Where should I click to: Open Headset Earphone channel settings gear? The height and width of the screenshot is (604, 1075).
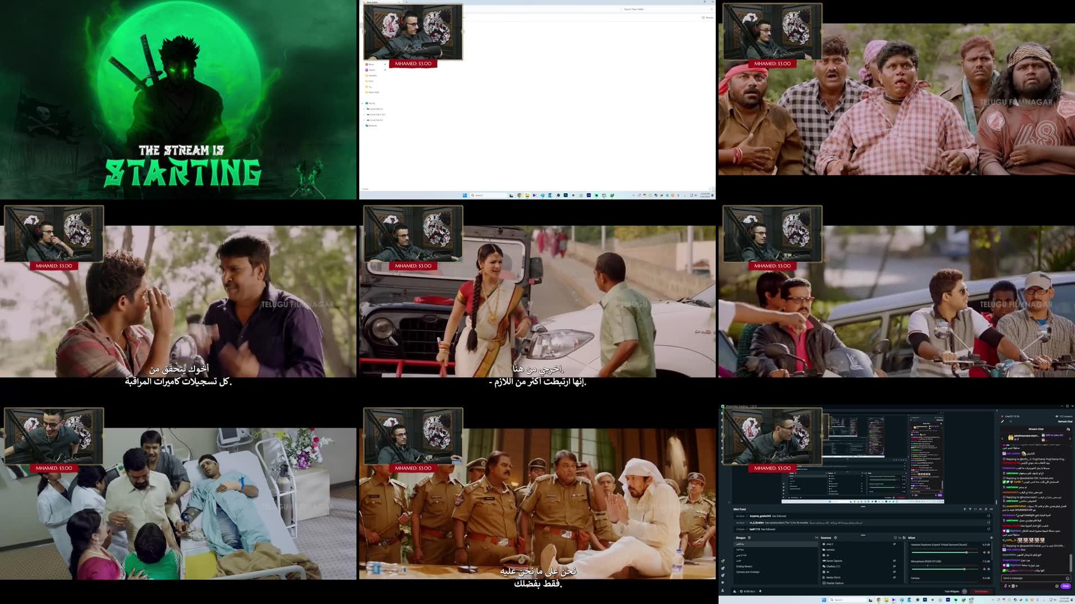(989, 552)
